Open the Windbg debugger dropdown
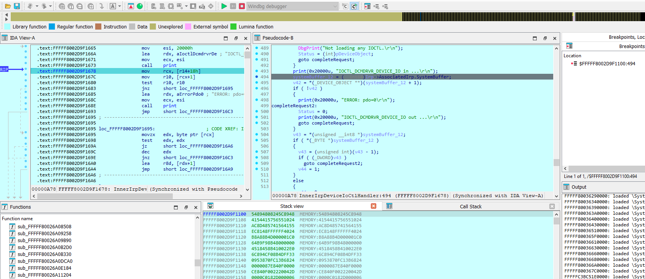Image resolution: width=645 pixels, height=279 pixels. pyautogui.click(x=335, y=6)
